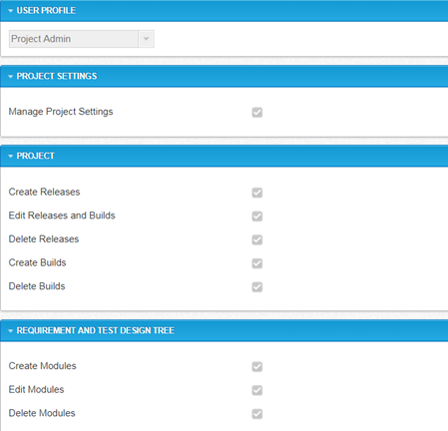The height and width of the screenshot is (431, 448).
Task: Click the PROJECT SETTINGS header title
Action: tap(57, 76)
